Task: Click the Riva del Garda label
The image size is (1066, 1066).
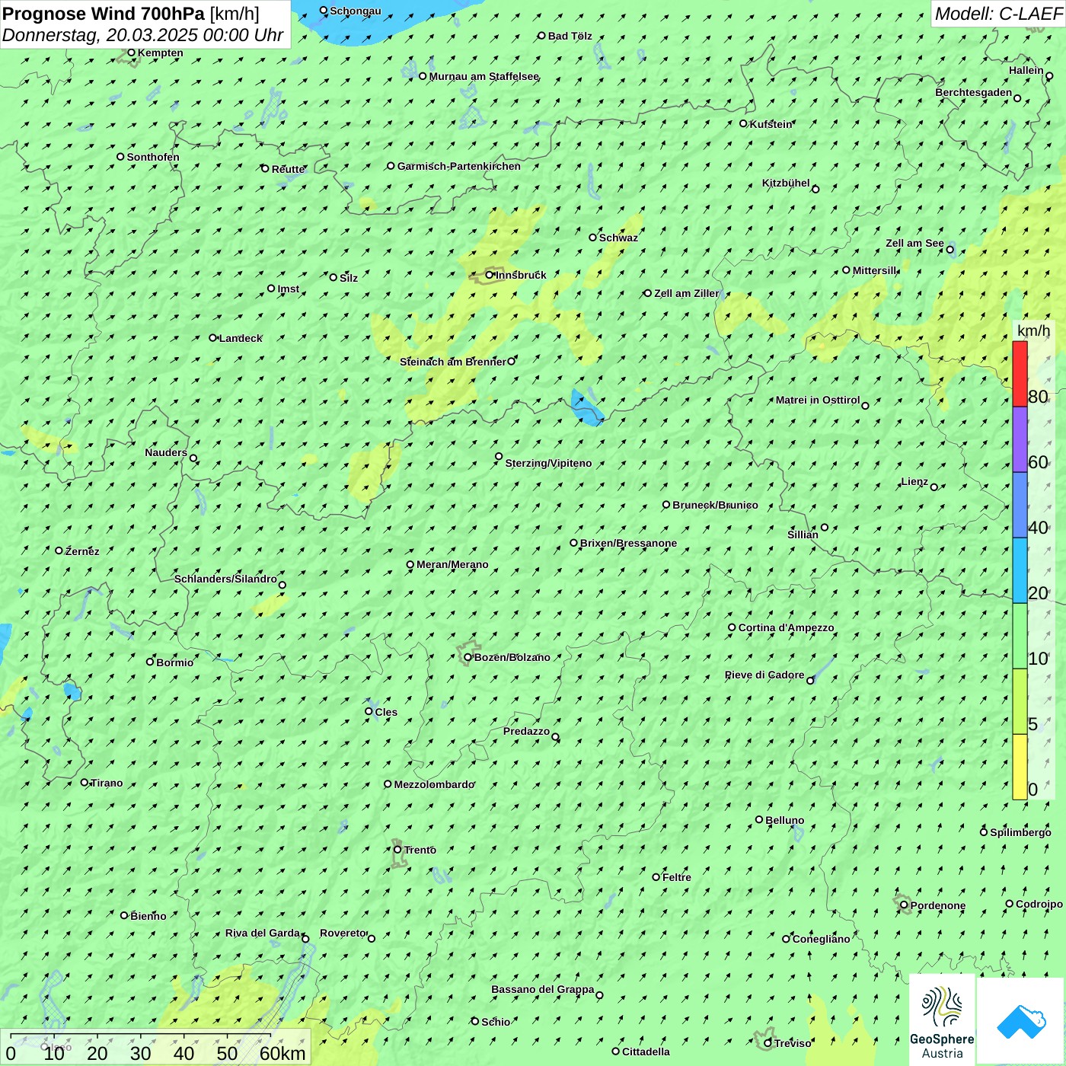Action: 263,933
